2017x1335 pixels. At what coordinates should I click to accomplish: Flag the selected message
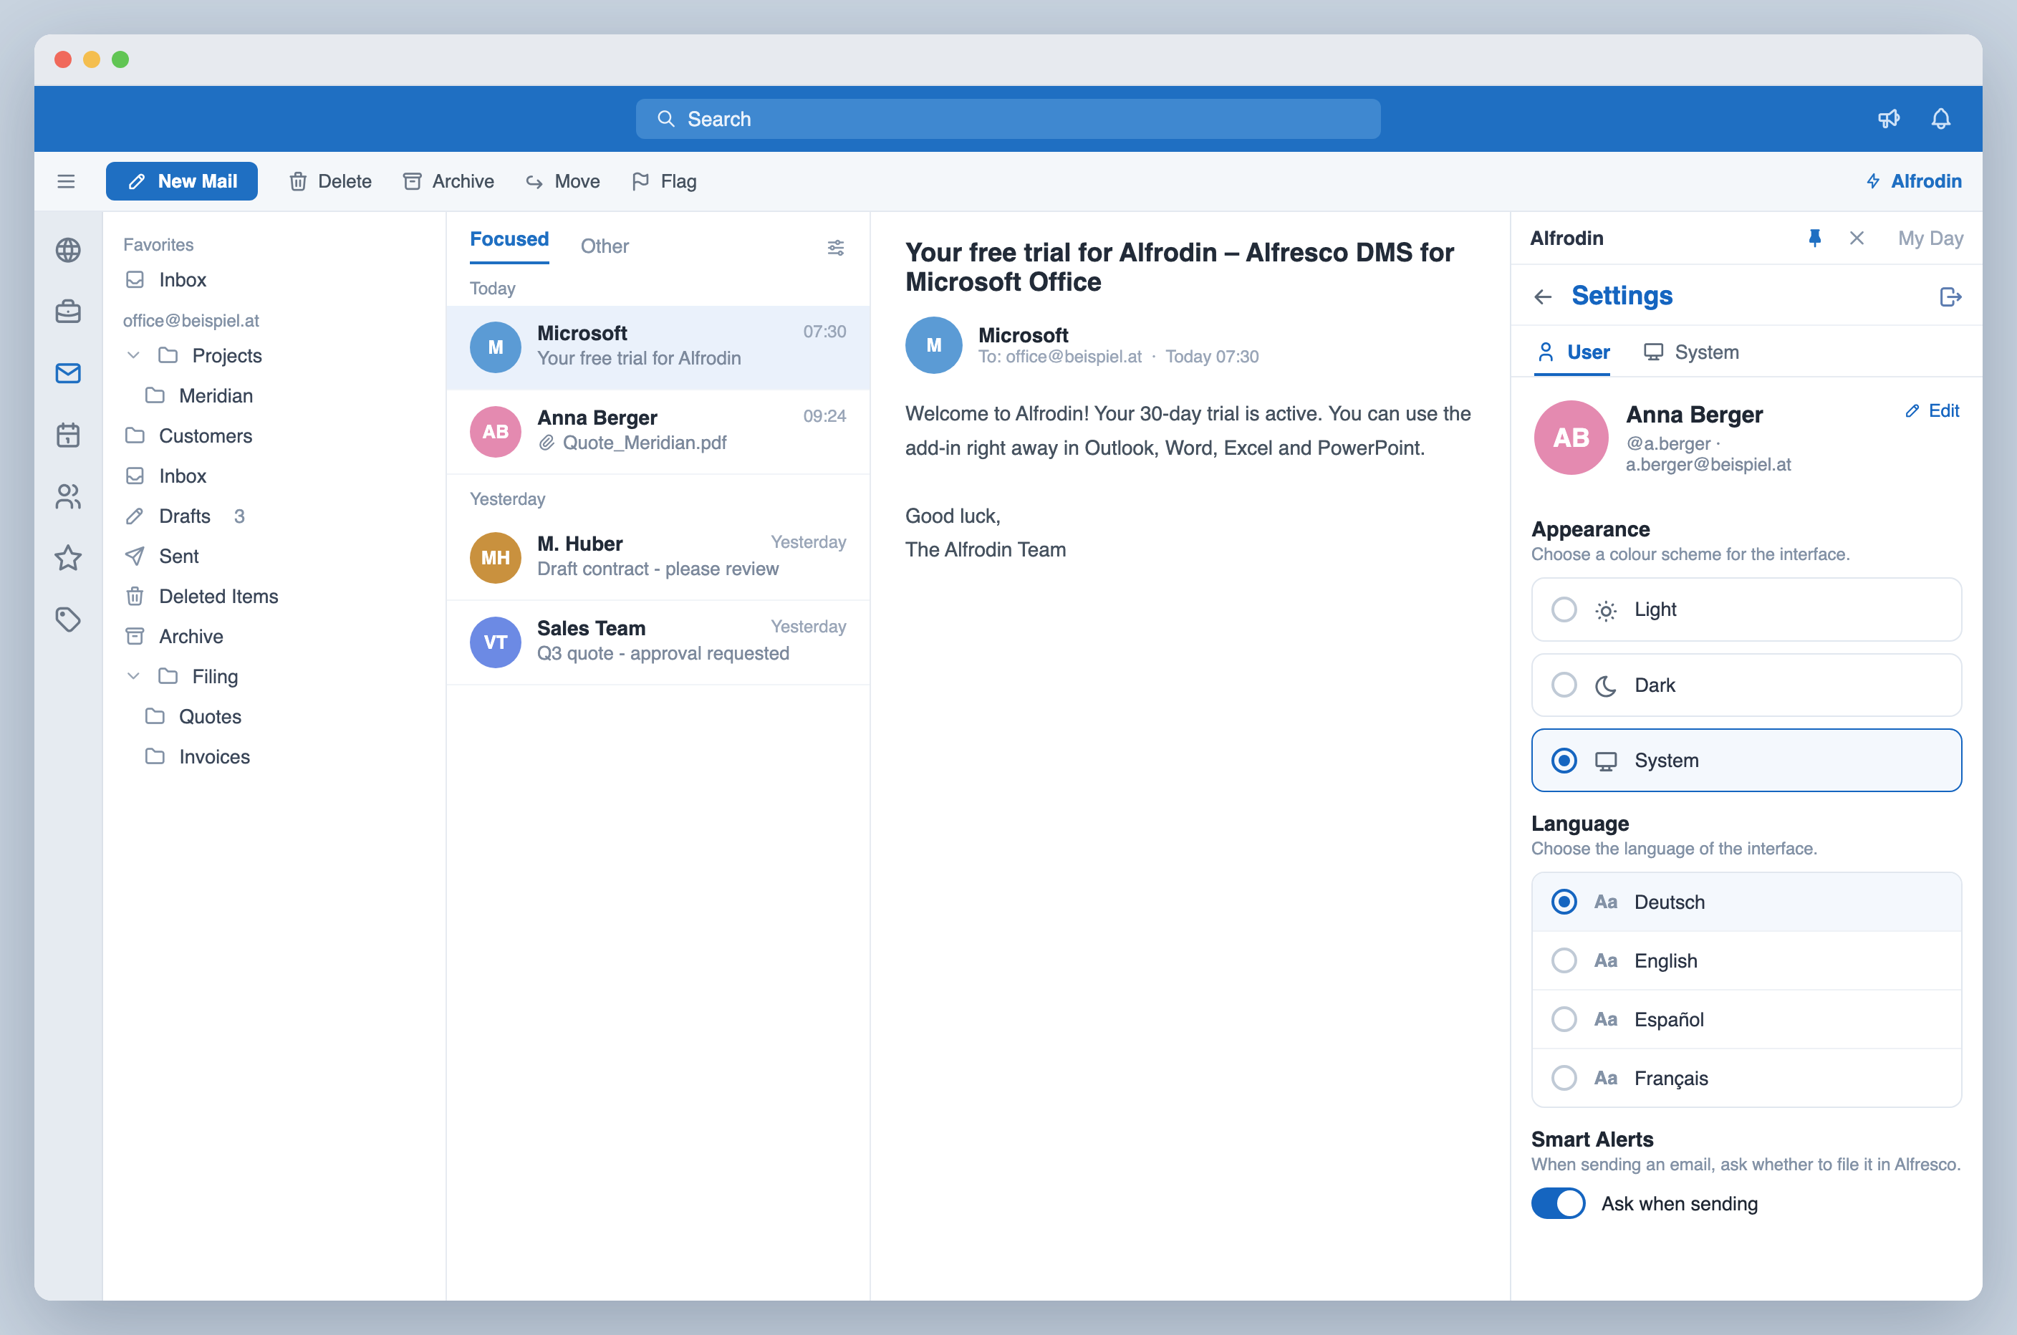point(664,181)
